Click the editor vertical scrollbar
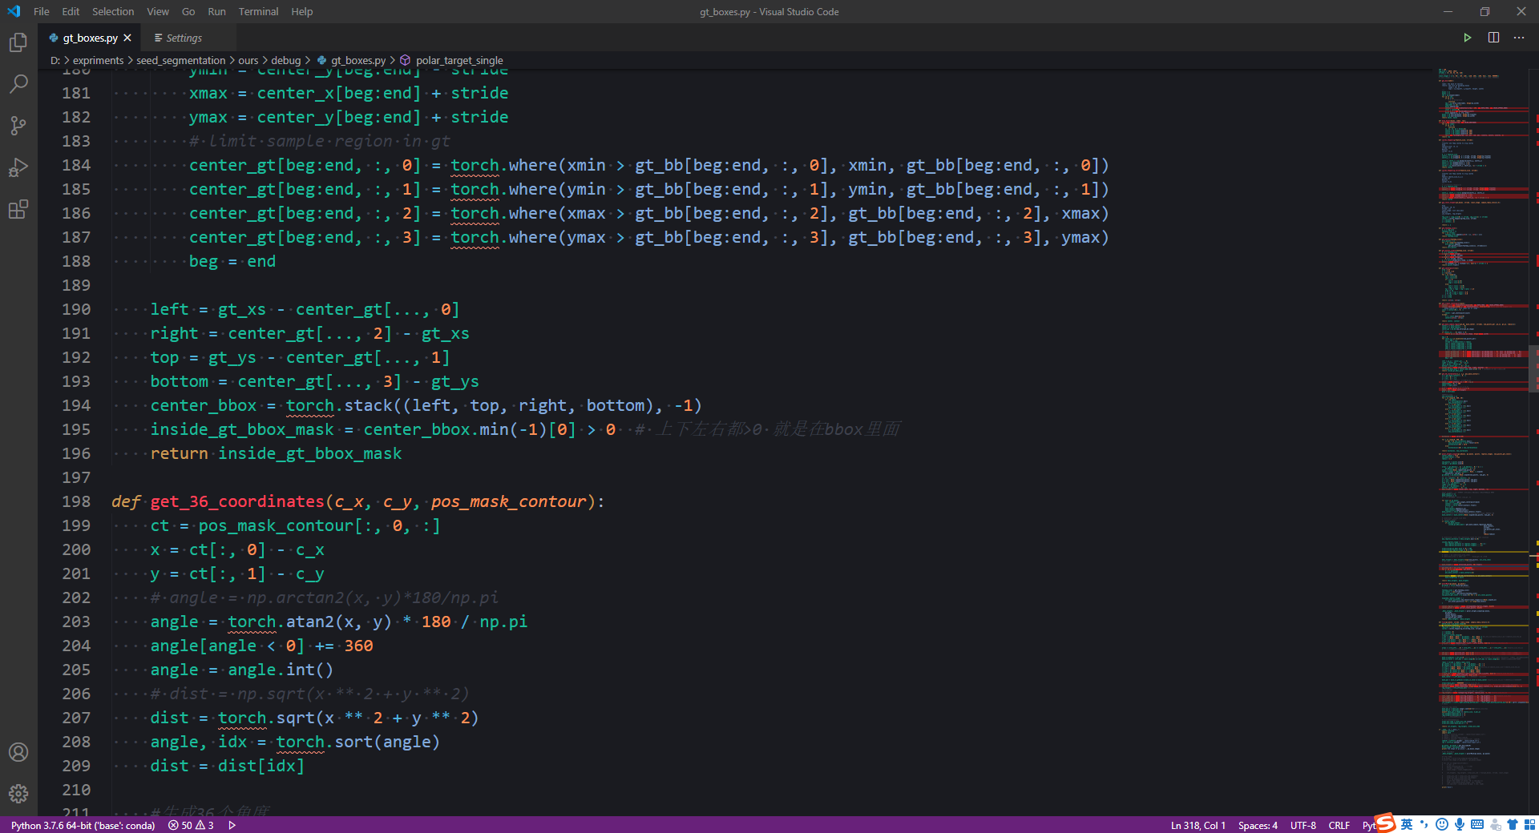The height and width of the screenshot is (833, 1539). 1533,368
